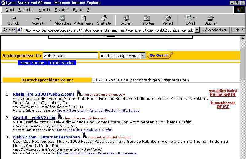Click the dog icon beside Internet Fernsehen result

coord(85,135)
